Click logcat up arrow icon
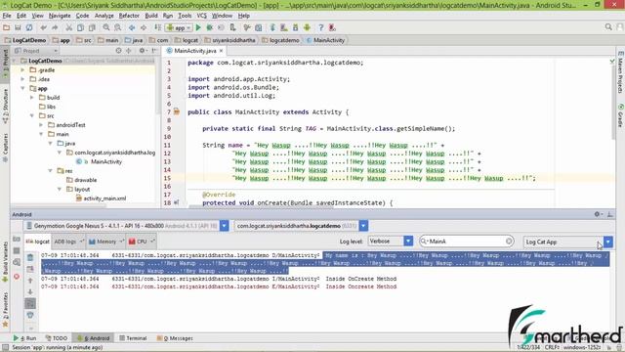This screenshot has height=352, width=625. 30,281
